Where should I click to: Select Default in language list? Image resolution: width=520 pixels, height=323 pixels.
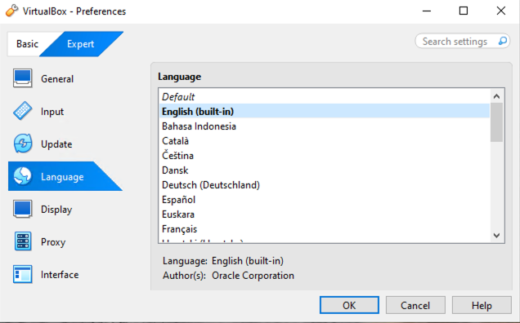324,96
